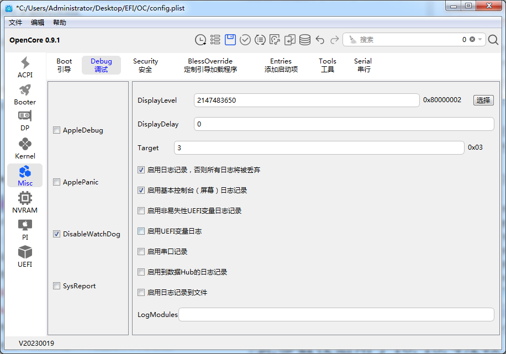Click the magnifying glass search icon
Screen dimensions: 506x354
pyautogui.click(x=493, y=40)
